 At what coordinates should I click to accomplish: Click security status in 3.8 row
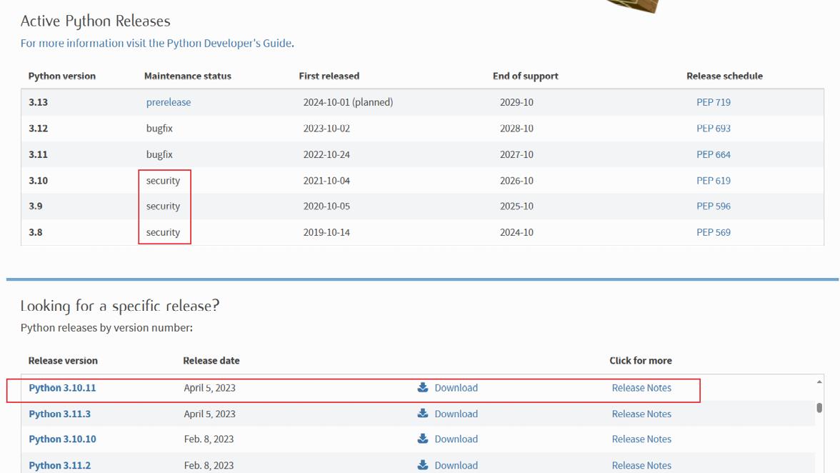(x=163, y=232)
